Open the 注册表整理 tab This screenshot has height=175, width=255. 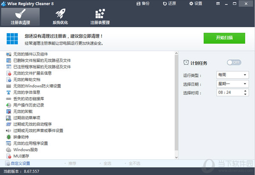[x=100, y=17]
